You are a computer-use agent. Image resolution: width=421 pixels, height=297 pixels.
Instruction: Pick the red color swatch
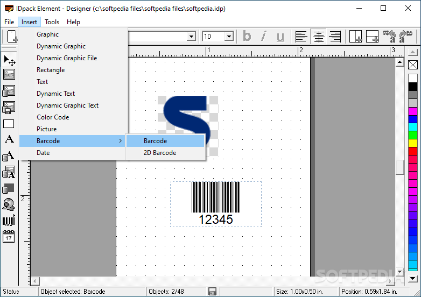tap(413, 151)
